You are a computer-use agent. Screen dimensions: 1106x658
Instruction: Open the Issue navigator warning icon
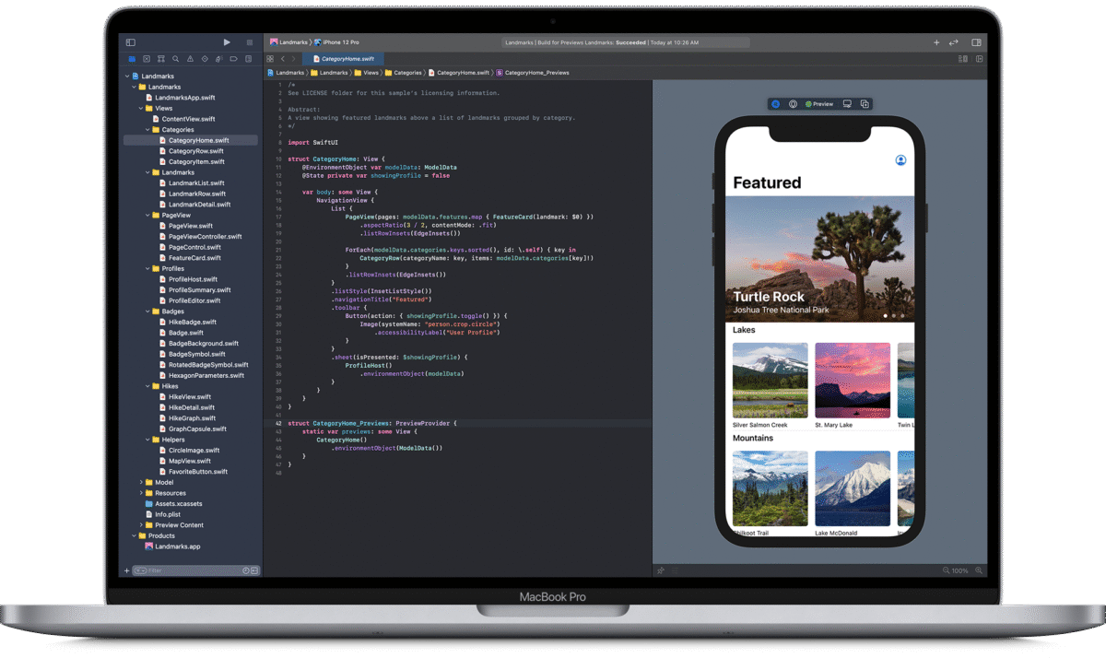tap(190, 59)
